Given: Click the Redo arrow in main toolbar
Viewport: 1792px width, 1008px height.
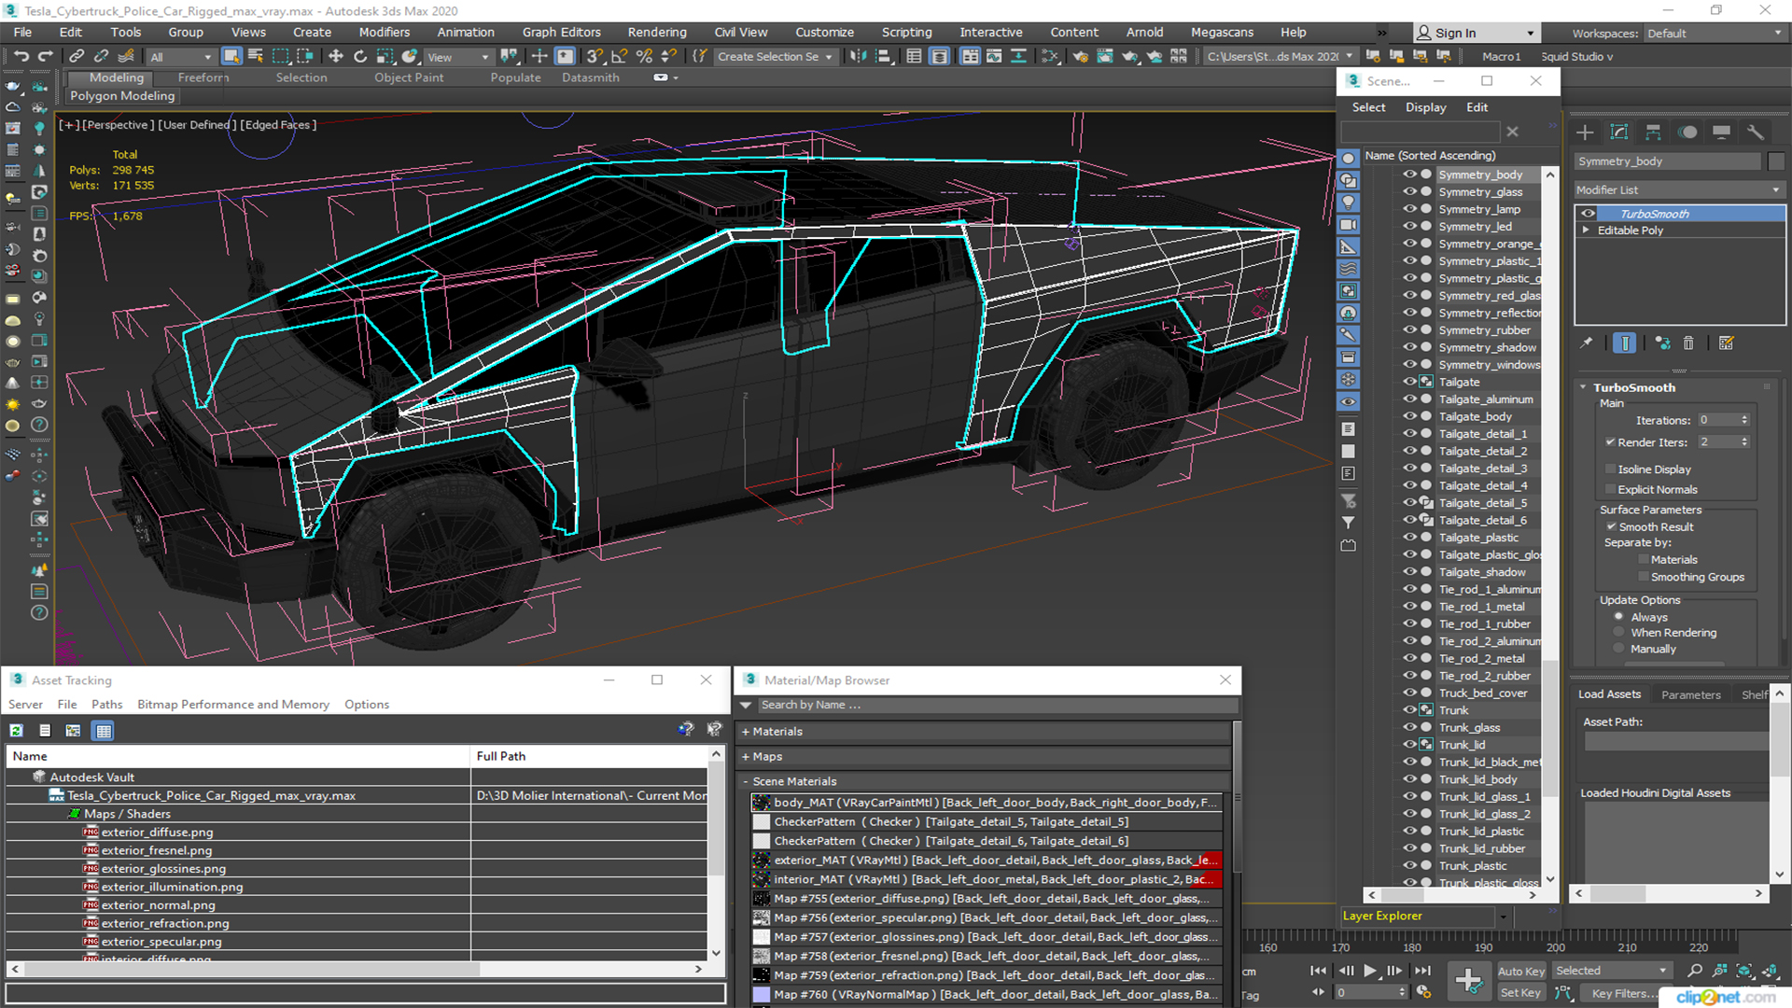Looking at the screenshot, I should [x=45, y=56].
